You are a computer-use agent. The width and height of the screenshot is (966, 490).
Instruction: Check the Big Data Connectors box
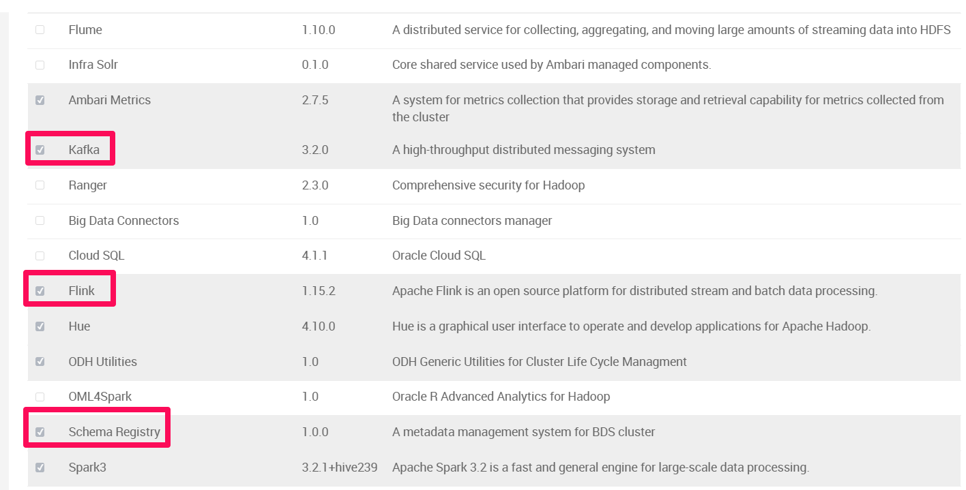pyautogui.click(x=40, y=221)
